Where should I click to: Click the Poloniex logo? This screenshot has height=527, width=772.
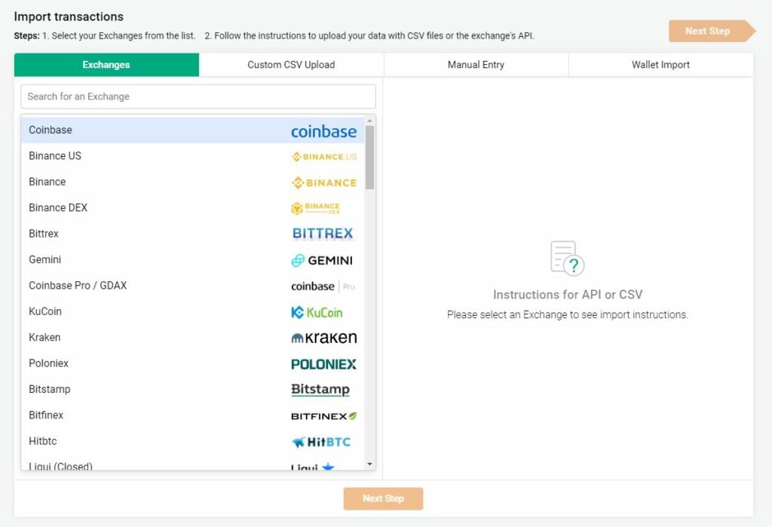point(323,364)
